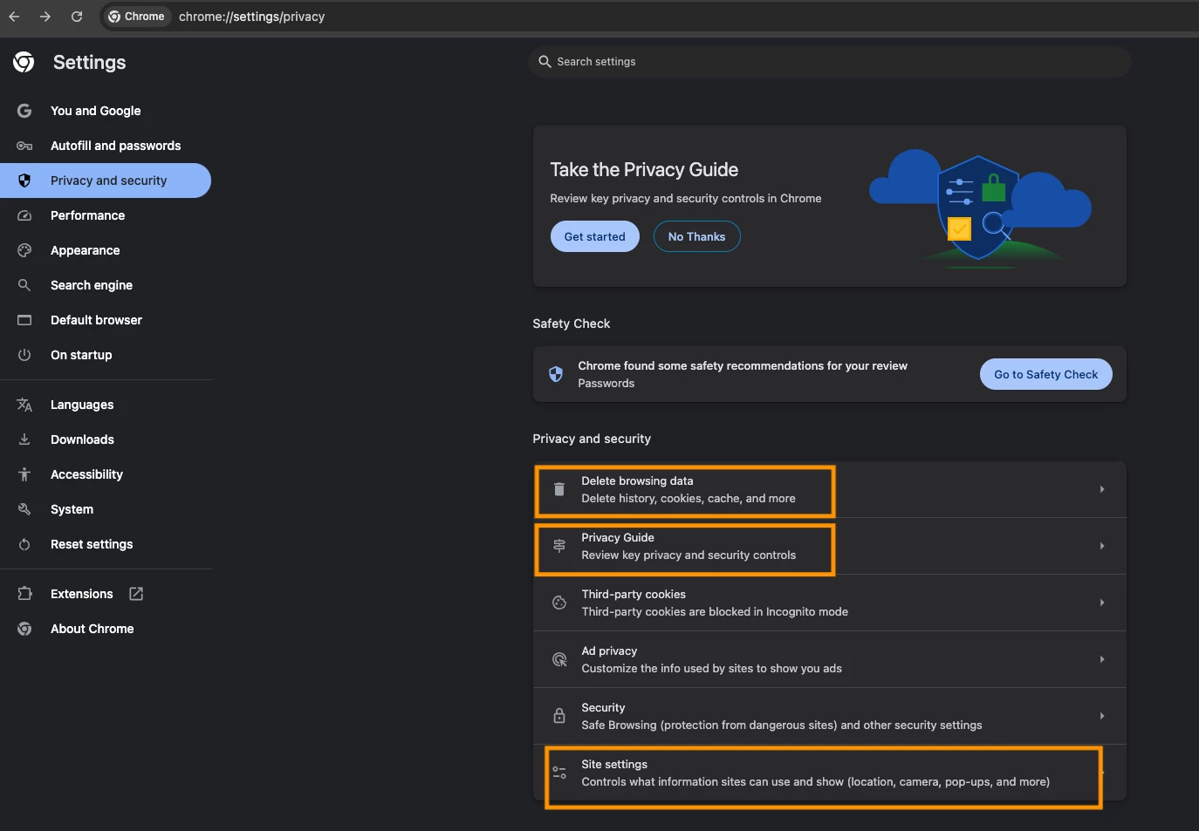Click the palette icon for Appearance
Screen dimensions: 1199x831
pyautogui.click(x=24, y=250)
